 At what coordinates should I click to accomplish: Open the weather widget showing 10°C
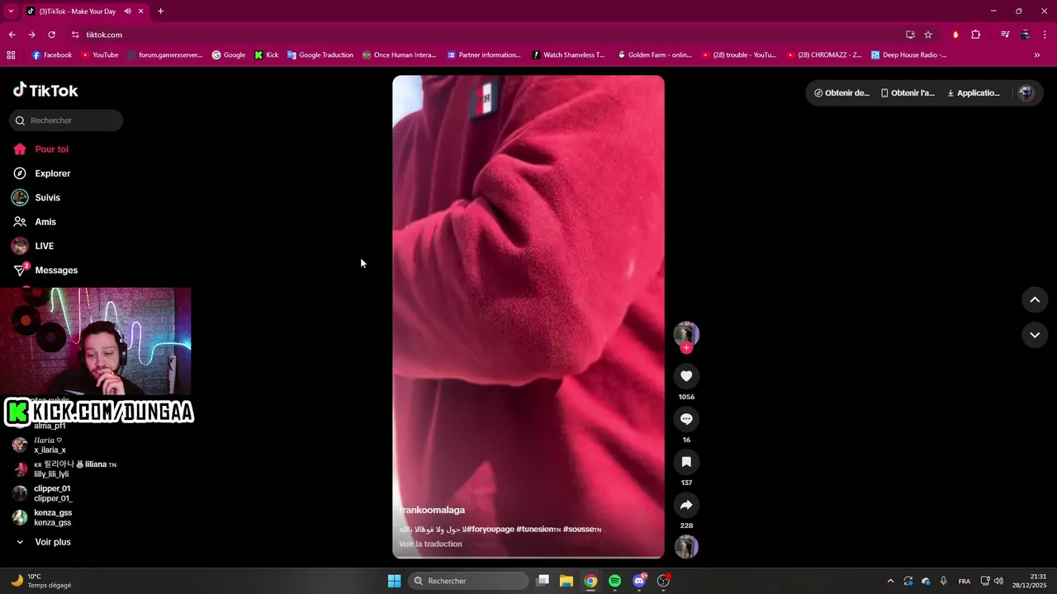(x=41, y=581)
